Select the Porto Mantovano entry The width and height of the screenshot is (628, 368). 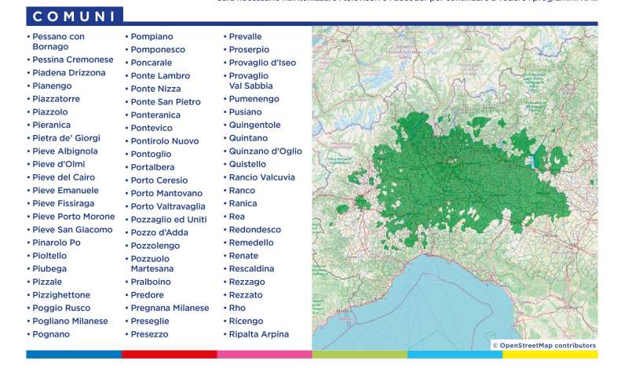pos(166,193)
